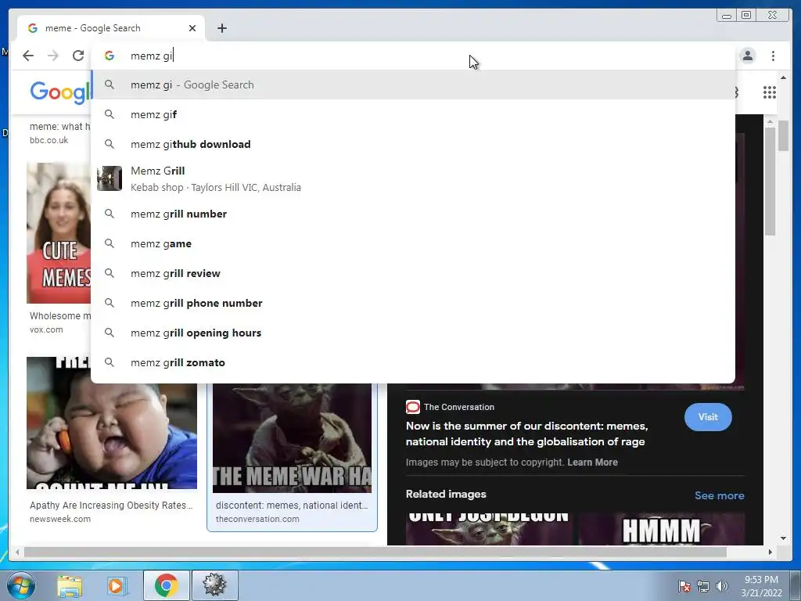Click the gear application taskbar icon
The width and height of the screenshot is (801, 601).
(214, 585)
